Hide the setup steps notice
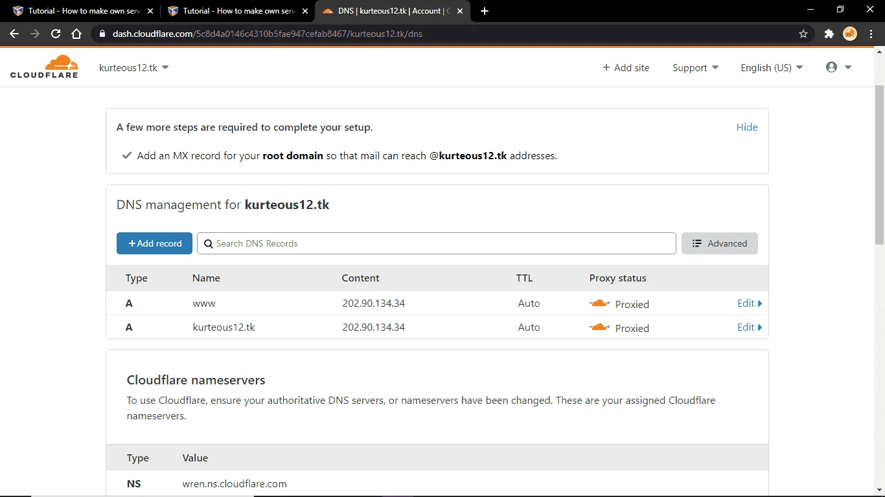The image size is (885, 497). click(747, 127)
